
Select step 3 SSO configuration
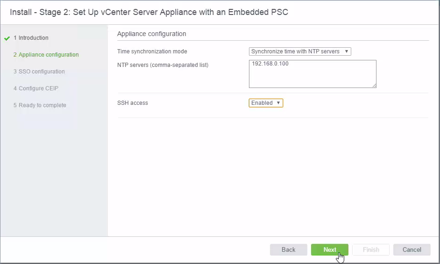39,72
